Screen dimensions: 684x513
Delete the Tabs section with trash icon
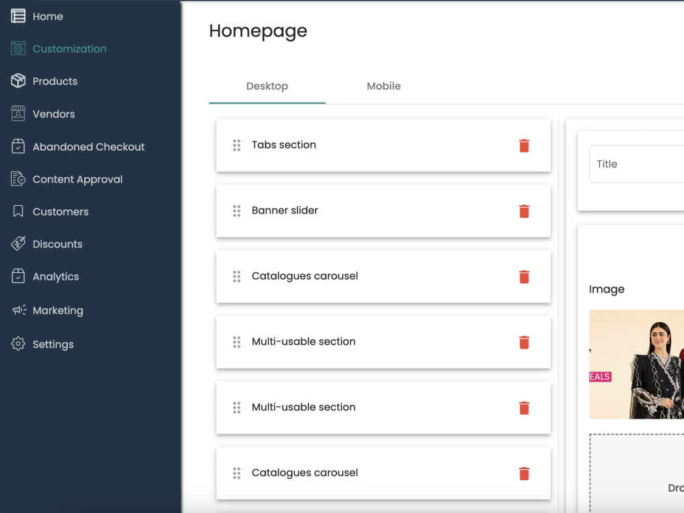click(524, 145)
